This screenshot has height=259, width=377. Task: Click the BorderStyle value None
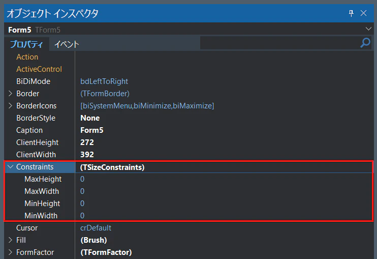coord(90,118)
